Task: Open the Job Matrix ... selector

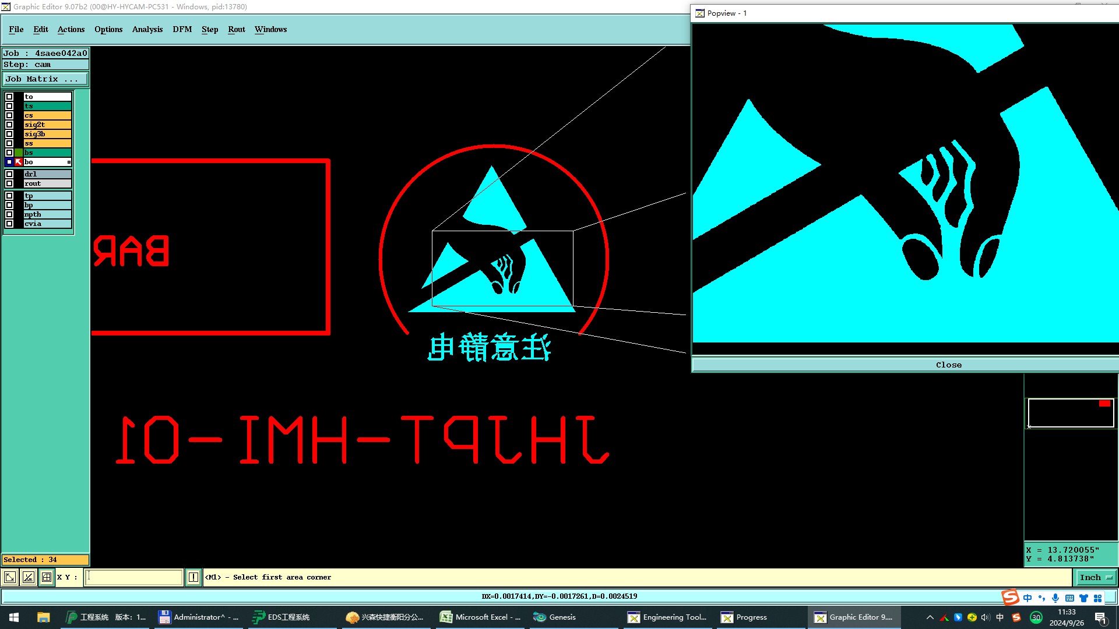Action: pyautogui.click(x=45, y=79)
